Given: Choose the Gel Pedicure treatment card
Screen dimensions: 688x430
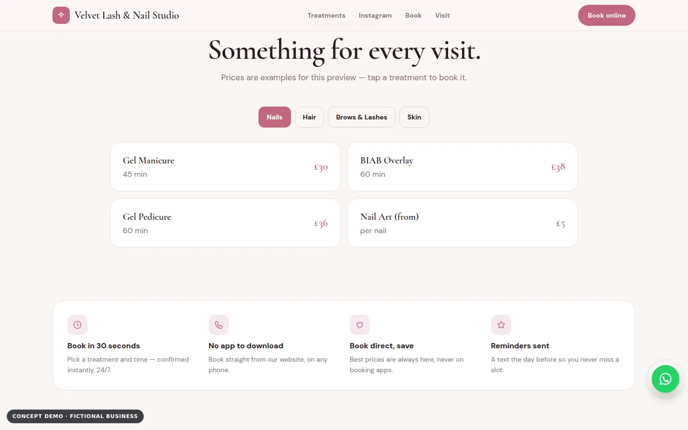Looking at the screenshot, I should pyautogui.click(x=225, y=223).
